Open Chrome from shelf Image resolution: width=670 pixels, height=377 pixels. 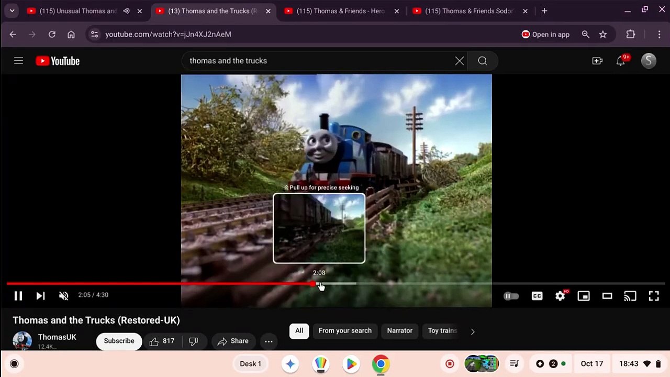coord(381,364)
